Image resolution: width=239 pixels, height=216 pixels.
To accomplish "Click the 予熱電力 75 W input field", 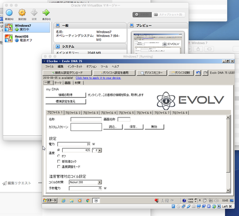I will (x=85, y=188).
